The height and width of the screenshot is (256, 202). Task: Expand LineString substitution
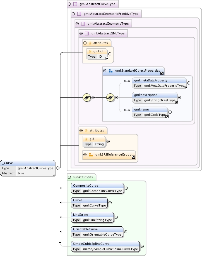(x=116, y=217)
